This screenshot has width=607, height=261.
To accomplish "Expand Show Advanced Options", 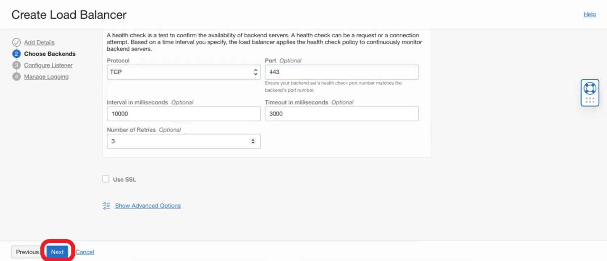I will (x=148, y=206).
